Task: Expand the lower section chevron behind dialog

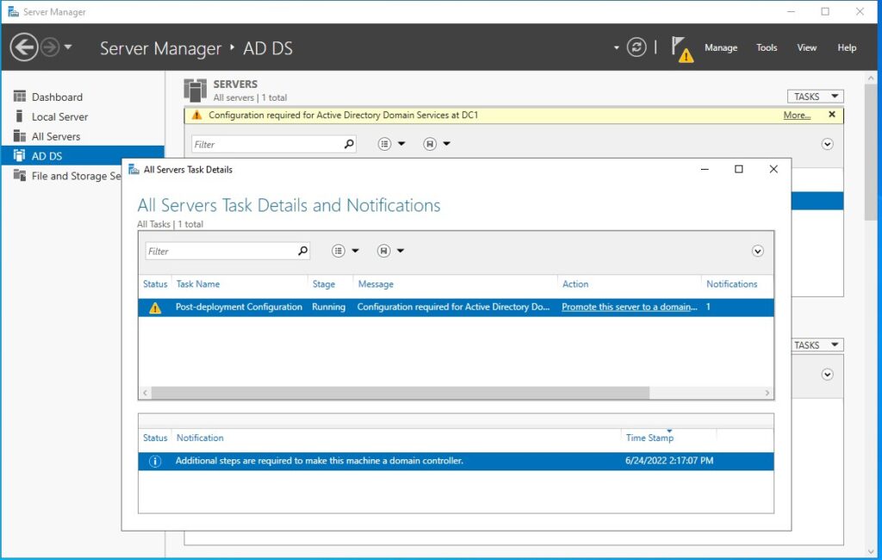Action: (x=827, y=374)
